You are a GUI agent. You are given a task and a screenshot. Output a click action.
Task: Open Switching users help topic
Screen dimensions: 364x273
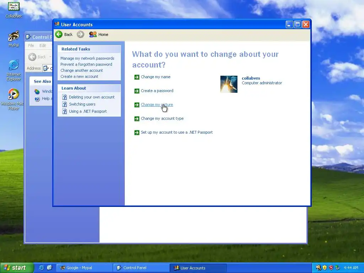(82, 104)
